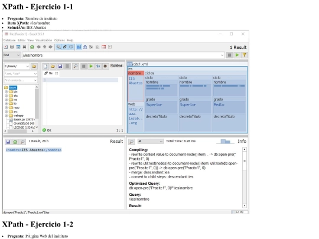
Task: Click Open file icon in editor toolbar
Action: pos(53,66)
